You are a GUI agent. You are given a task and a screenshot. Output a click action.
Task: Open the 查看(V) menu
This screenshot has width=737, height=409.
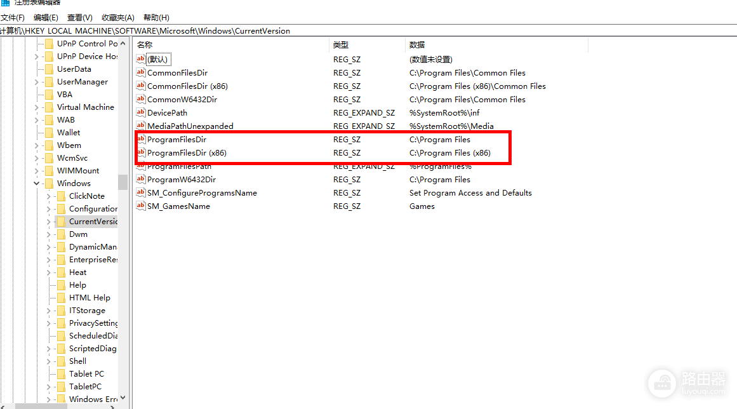(80, 17)
